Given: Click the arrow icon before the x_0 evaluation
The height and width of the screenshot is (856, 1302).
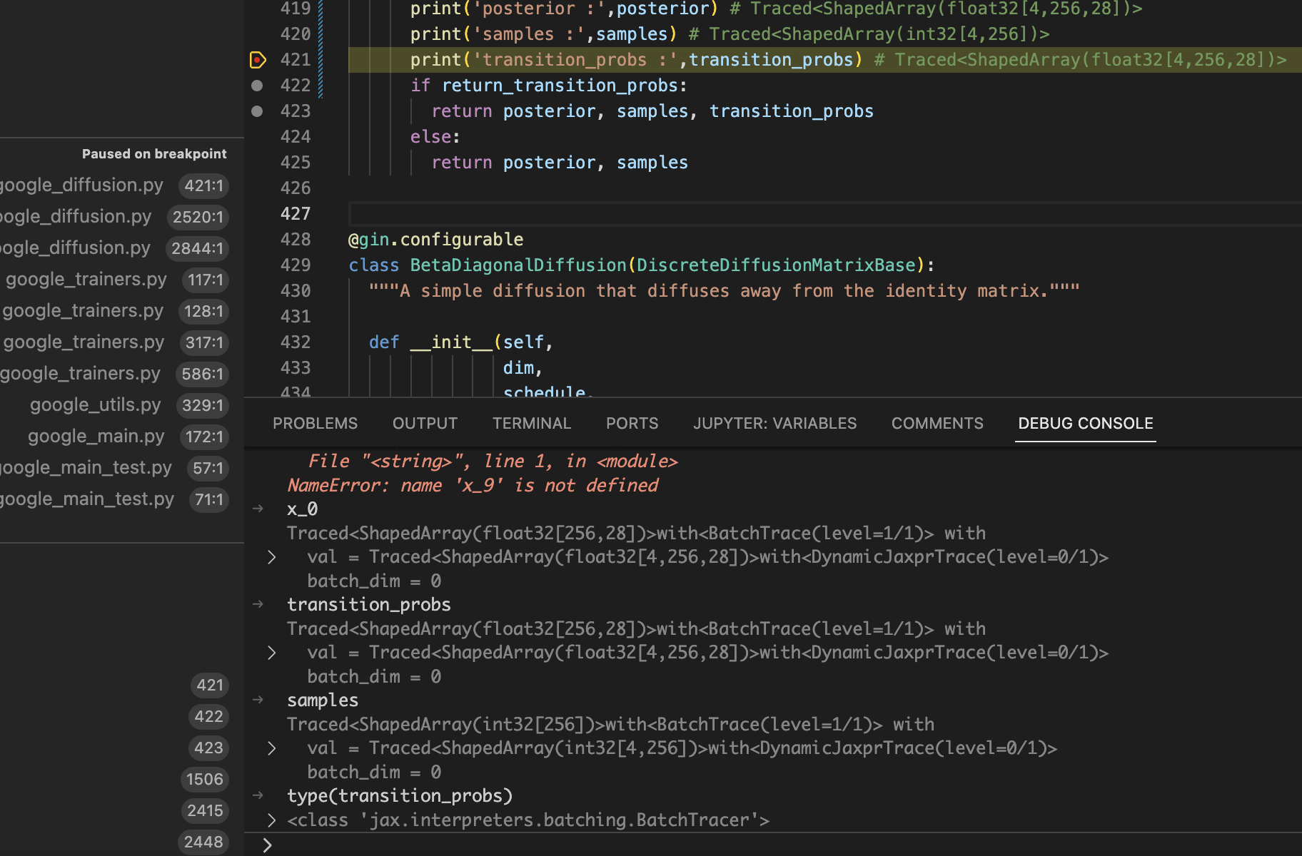Looking at the screenshot, I should (x=257, y=509).
